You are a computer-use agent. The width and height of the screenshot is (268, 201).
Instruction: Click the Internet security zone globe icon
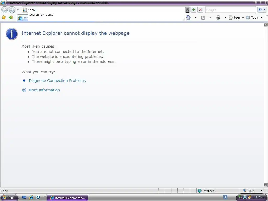click(x=199, y=191)
